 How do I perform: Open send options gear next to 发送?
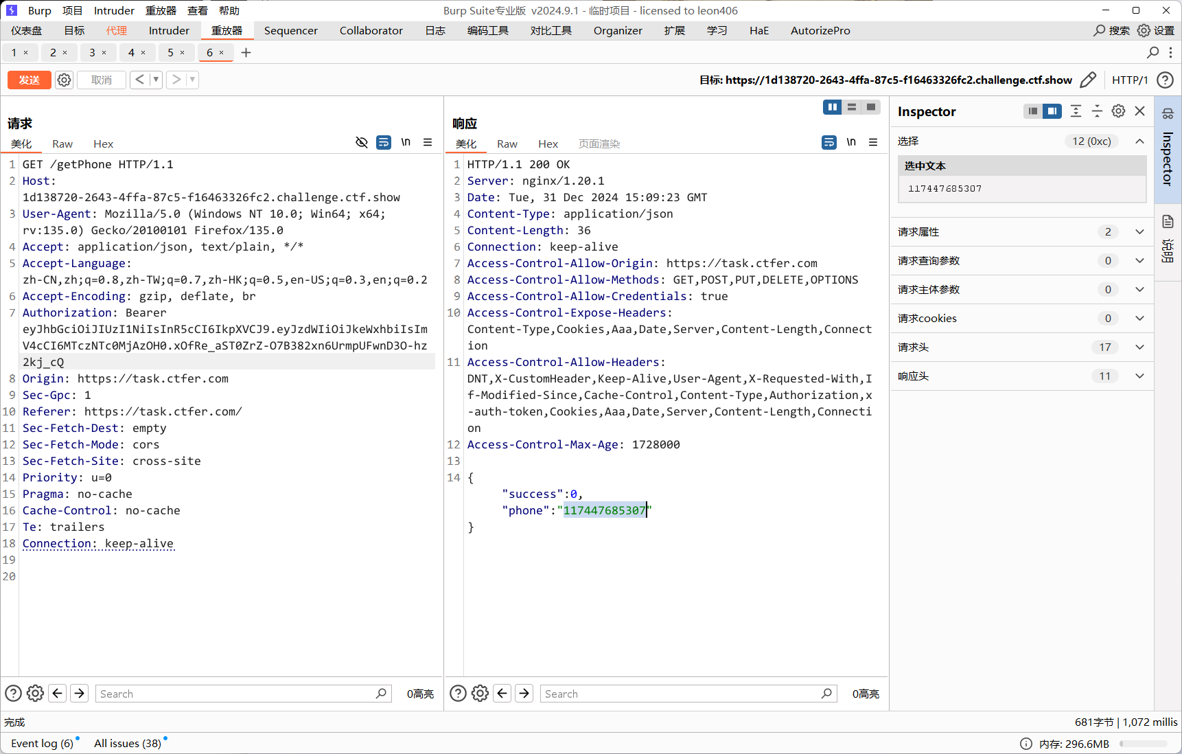point(64,80)
